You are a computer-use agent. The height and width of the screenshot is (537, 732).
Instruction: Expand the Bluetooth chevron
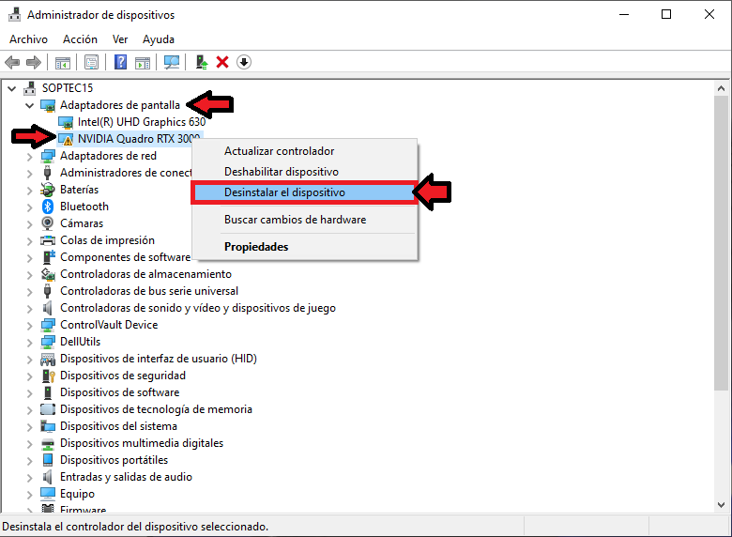30,207
